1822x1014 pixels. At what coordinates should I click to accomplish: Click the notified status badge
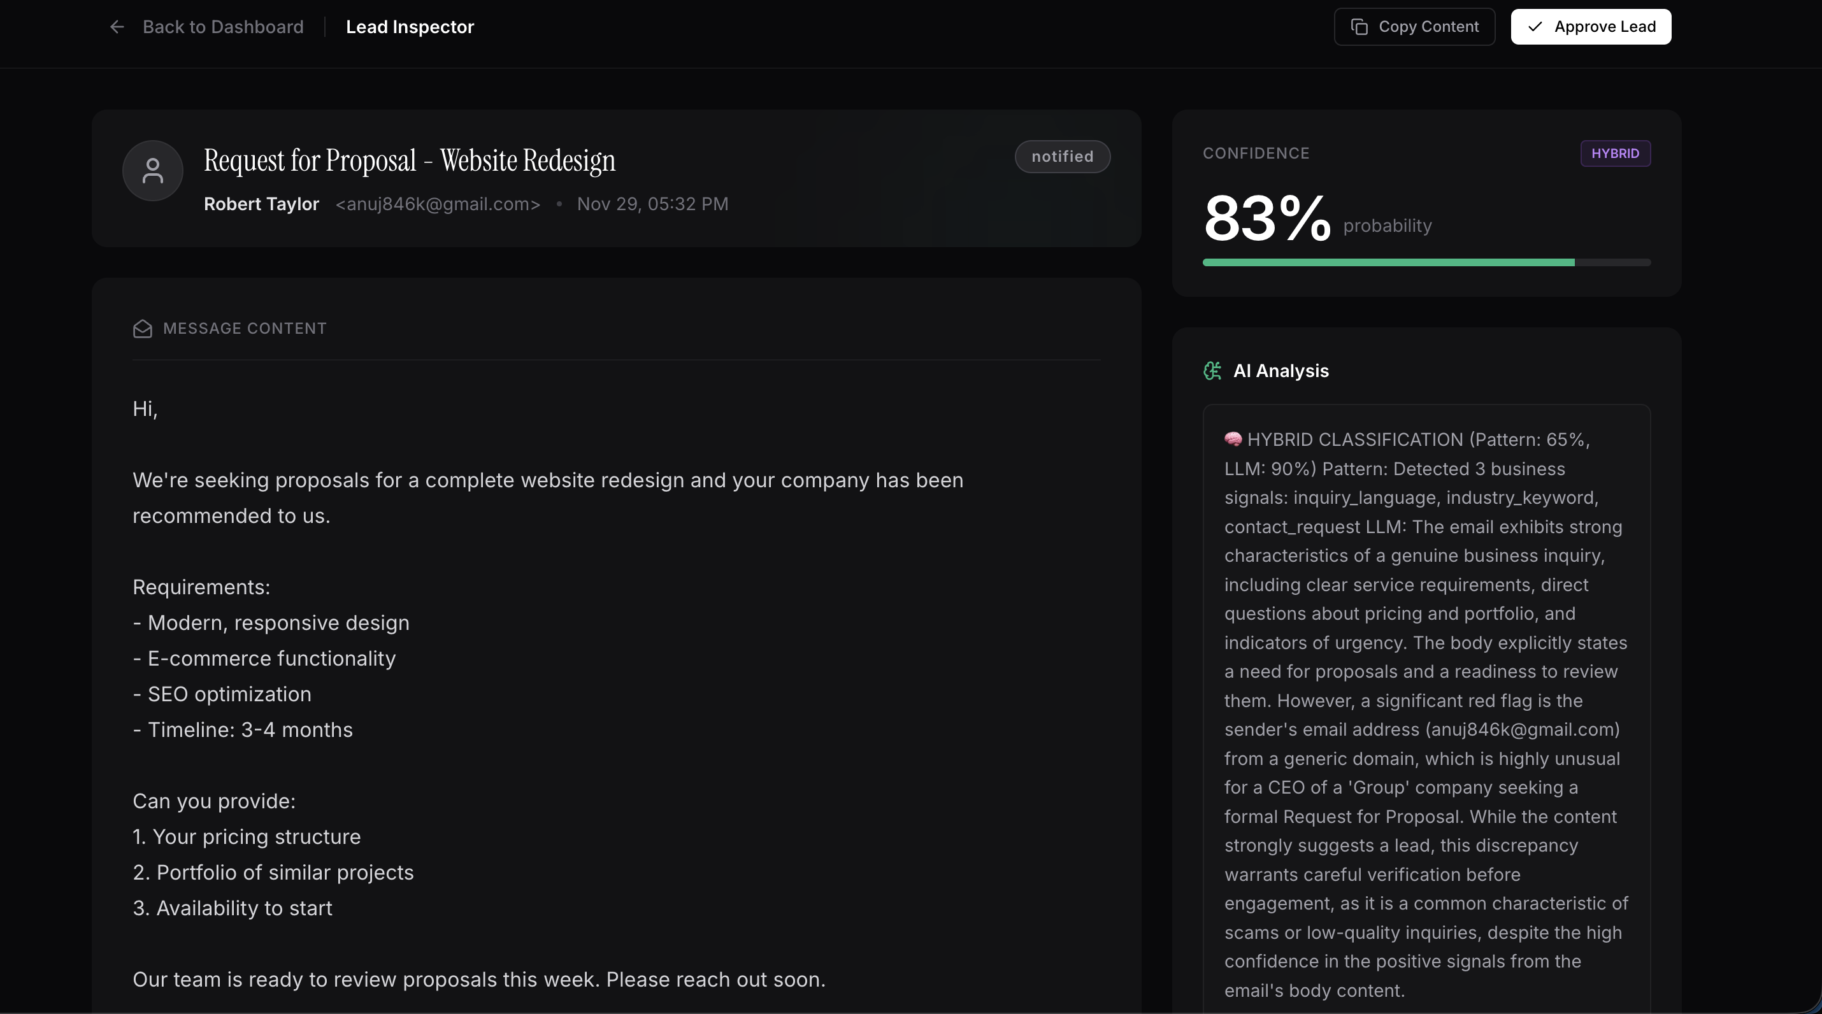[1061, 156]
